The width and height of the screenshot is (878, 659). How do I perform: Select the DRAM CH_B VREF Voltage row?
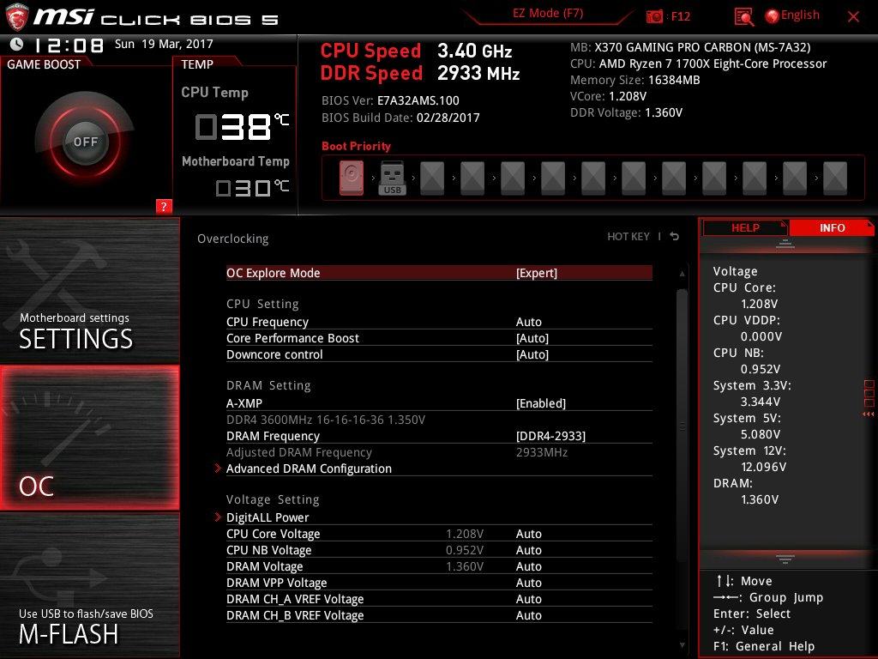click(x=439, y=614)
